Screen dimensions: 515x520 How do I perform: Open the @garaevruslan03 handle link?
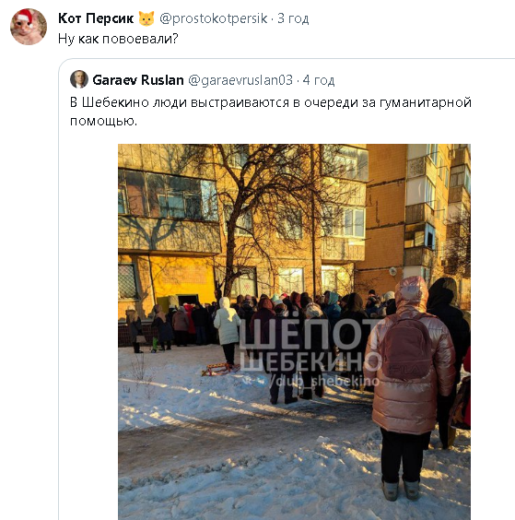click(x=240, y=80)
